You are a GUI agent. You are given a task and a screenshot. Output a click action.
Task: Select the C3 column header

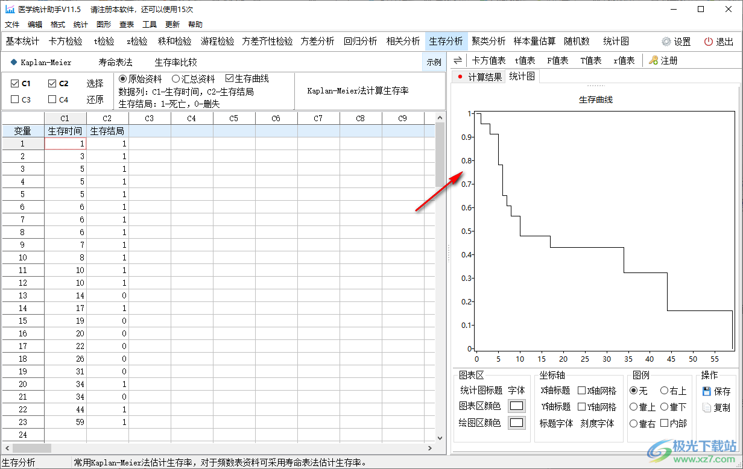click(x=150, y=118)
